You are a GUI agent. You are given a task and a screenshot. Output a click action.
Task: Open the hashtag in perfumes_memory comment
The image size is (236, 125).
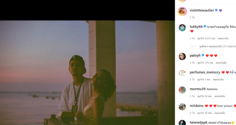[x=233, y=72]
